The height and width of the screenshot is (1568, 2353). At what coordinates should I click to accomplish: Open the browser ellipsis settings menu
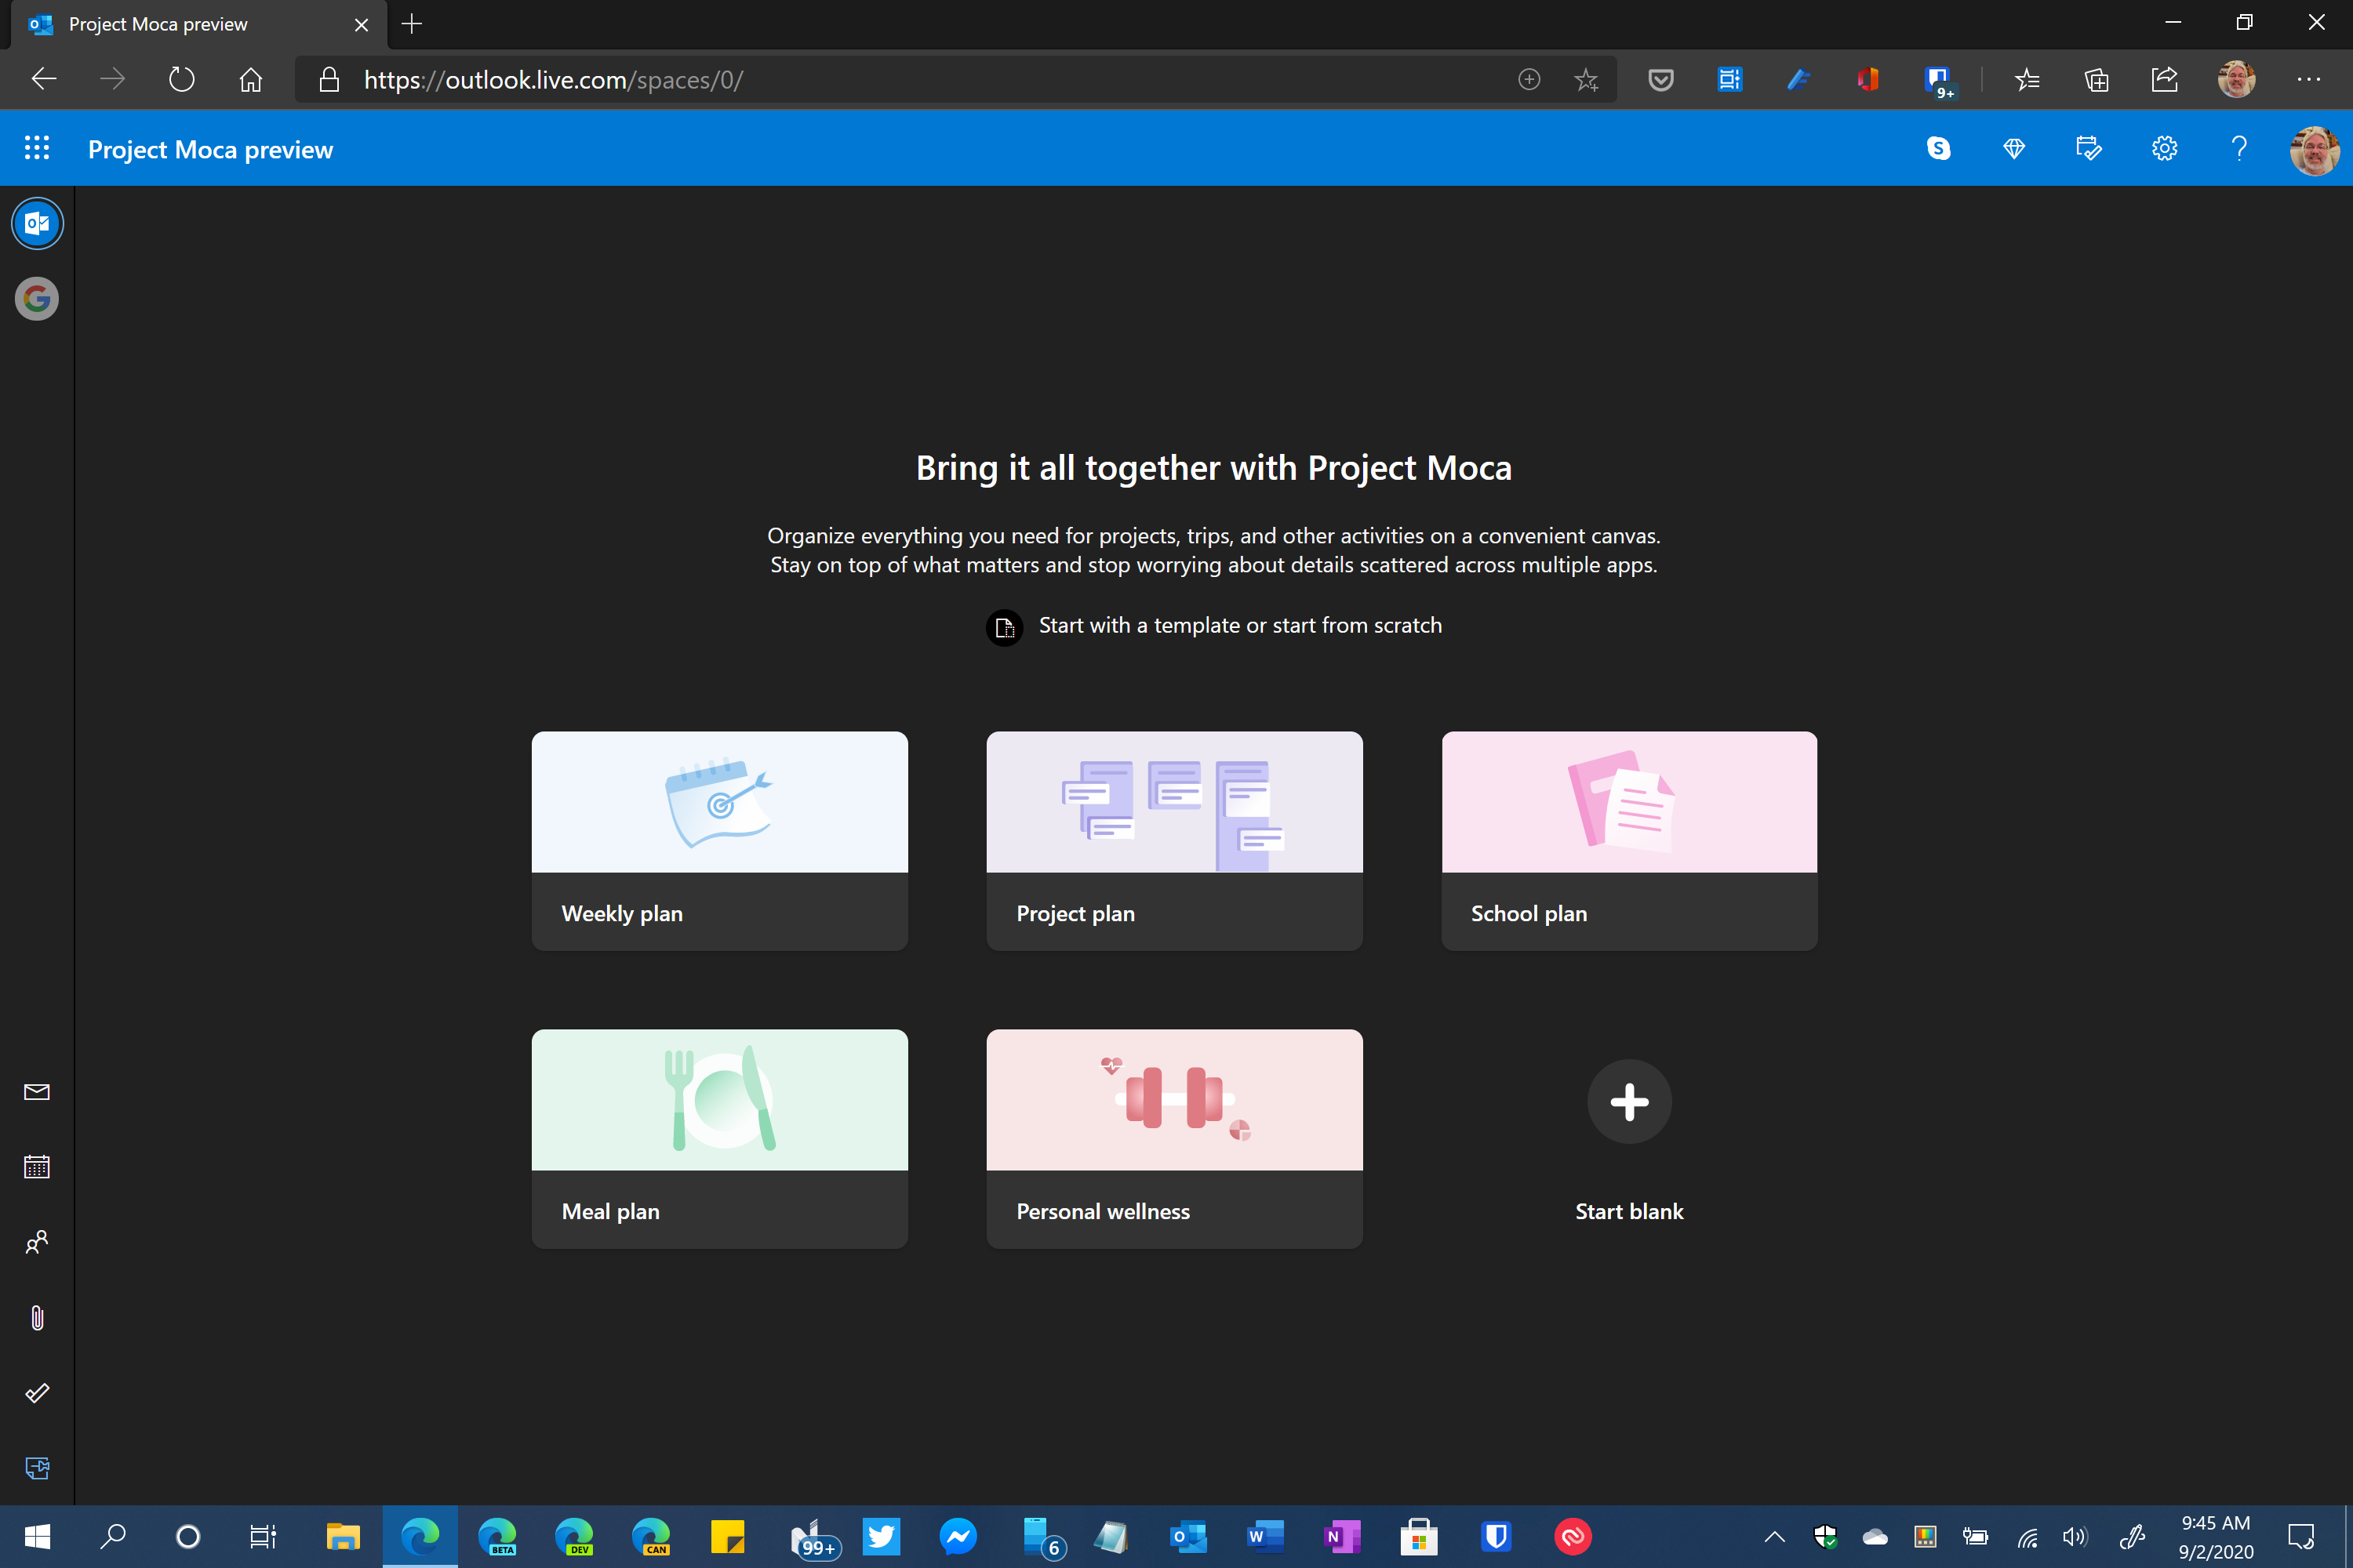pyautogui.click(x=2311, y=80)
